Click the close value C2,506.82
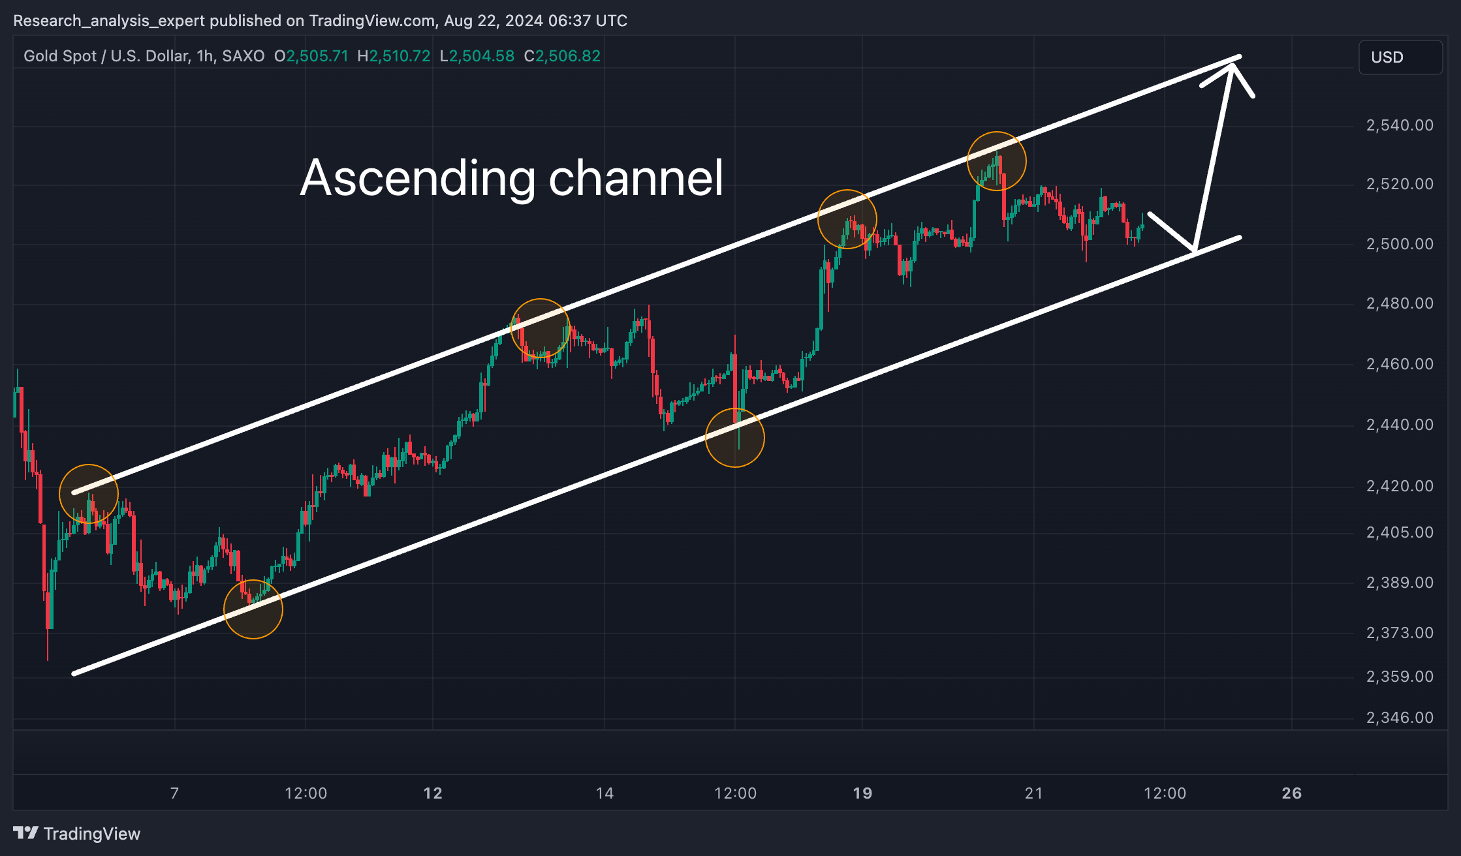This screenshot has width=1461, height=856. (562, 56)
